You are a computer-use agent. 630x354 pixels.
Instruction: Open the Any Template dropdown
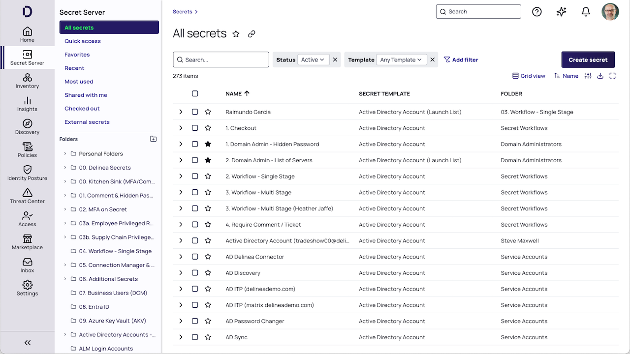tap(401, 59)
